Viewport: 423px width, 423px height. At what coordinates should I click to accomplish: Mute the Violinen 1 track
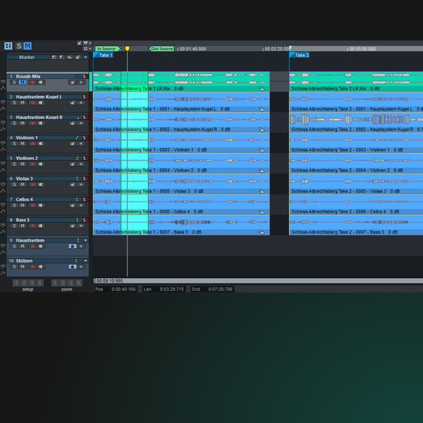(23, 144)
